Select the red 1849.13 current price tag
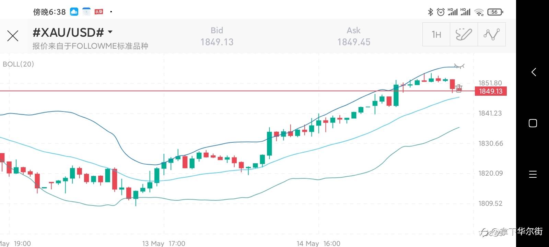The width and height of the screenshot is (549, 247). [490, 91]
